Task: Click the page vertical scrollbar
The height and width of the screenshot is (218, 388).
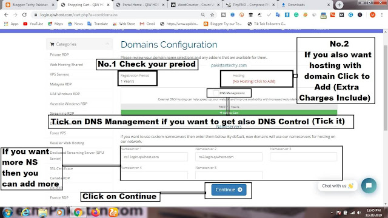Action: [x=386, y=87]
